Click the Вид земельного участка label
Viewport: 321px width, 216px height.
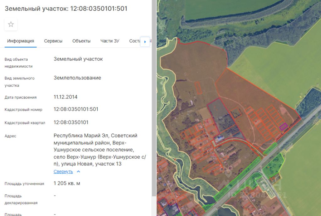click(x=19, y=82)
